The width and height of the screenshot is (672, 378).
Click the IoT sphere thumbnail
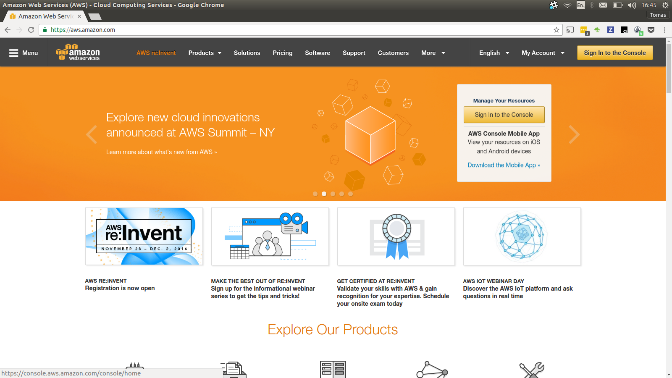tap(522, 236)
